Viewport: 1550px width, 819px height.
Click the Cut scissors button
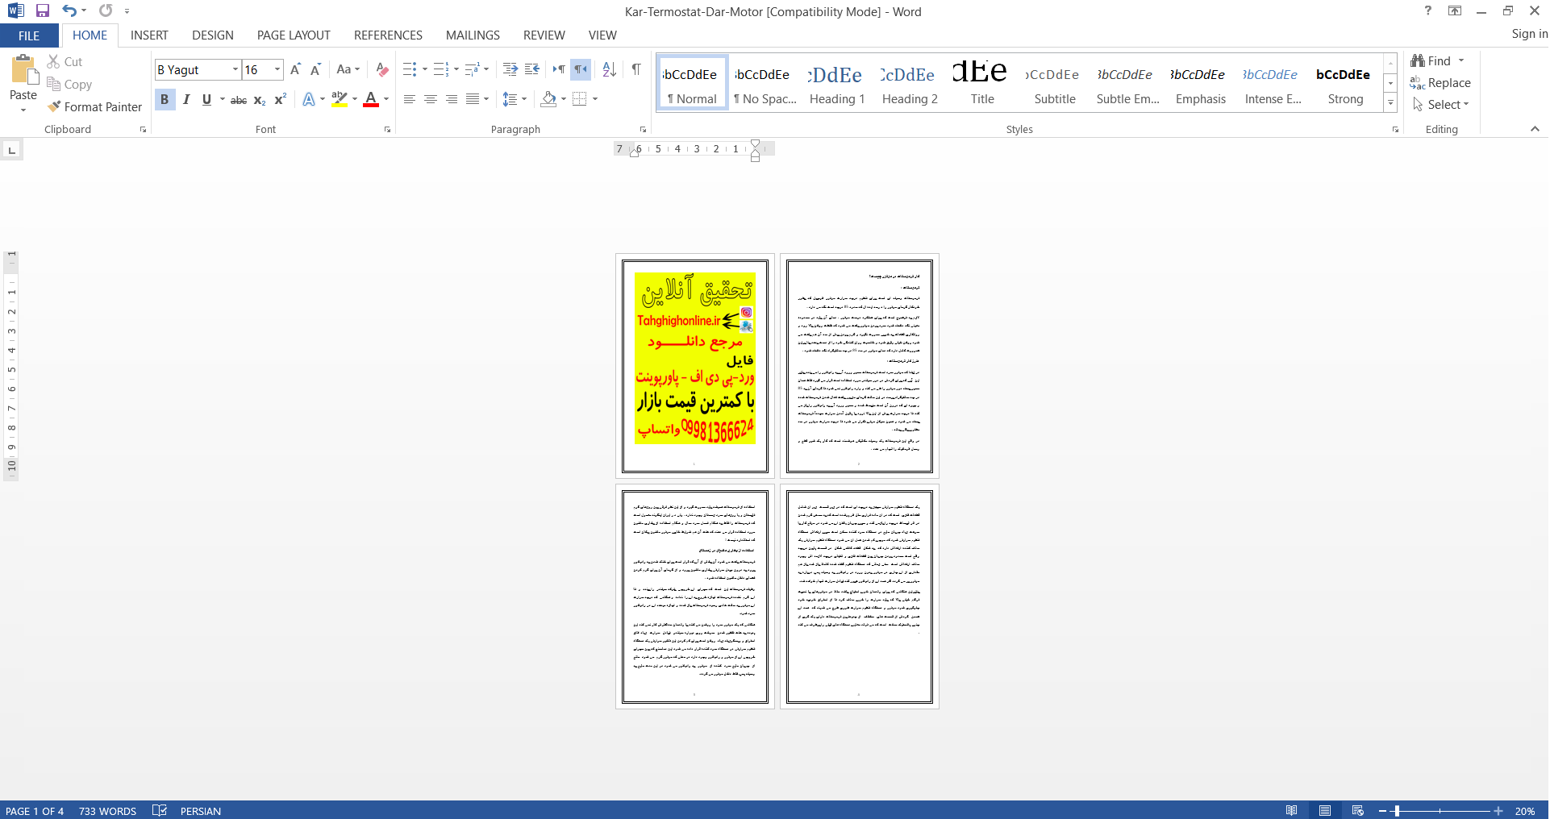(65, 61)
